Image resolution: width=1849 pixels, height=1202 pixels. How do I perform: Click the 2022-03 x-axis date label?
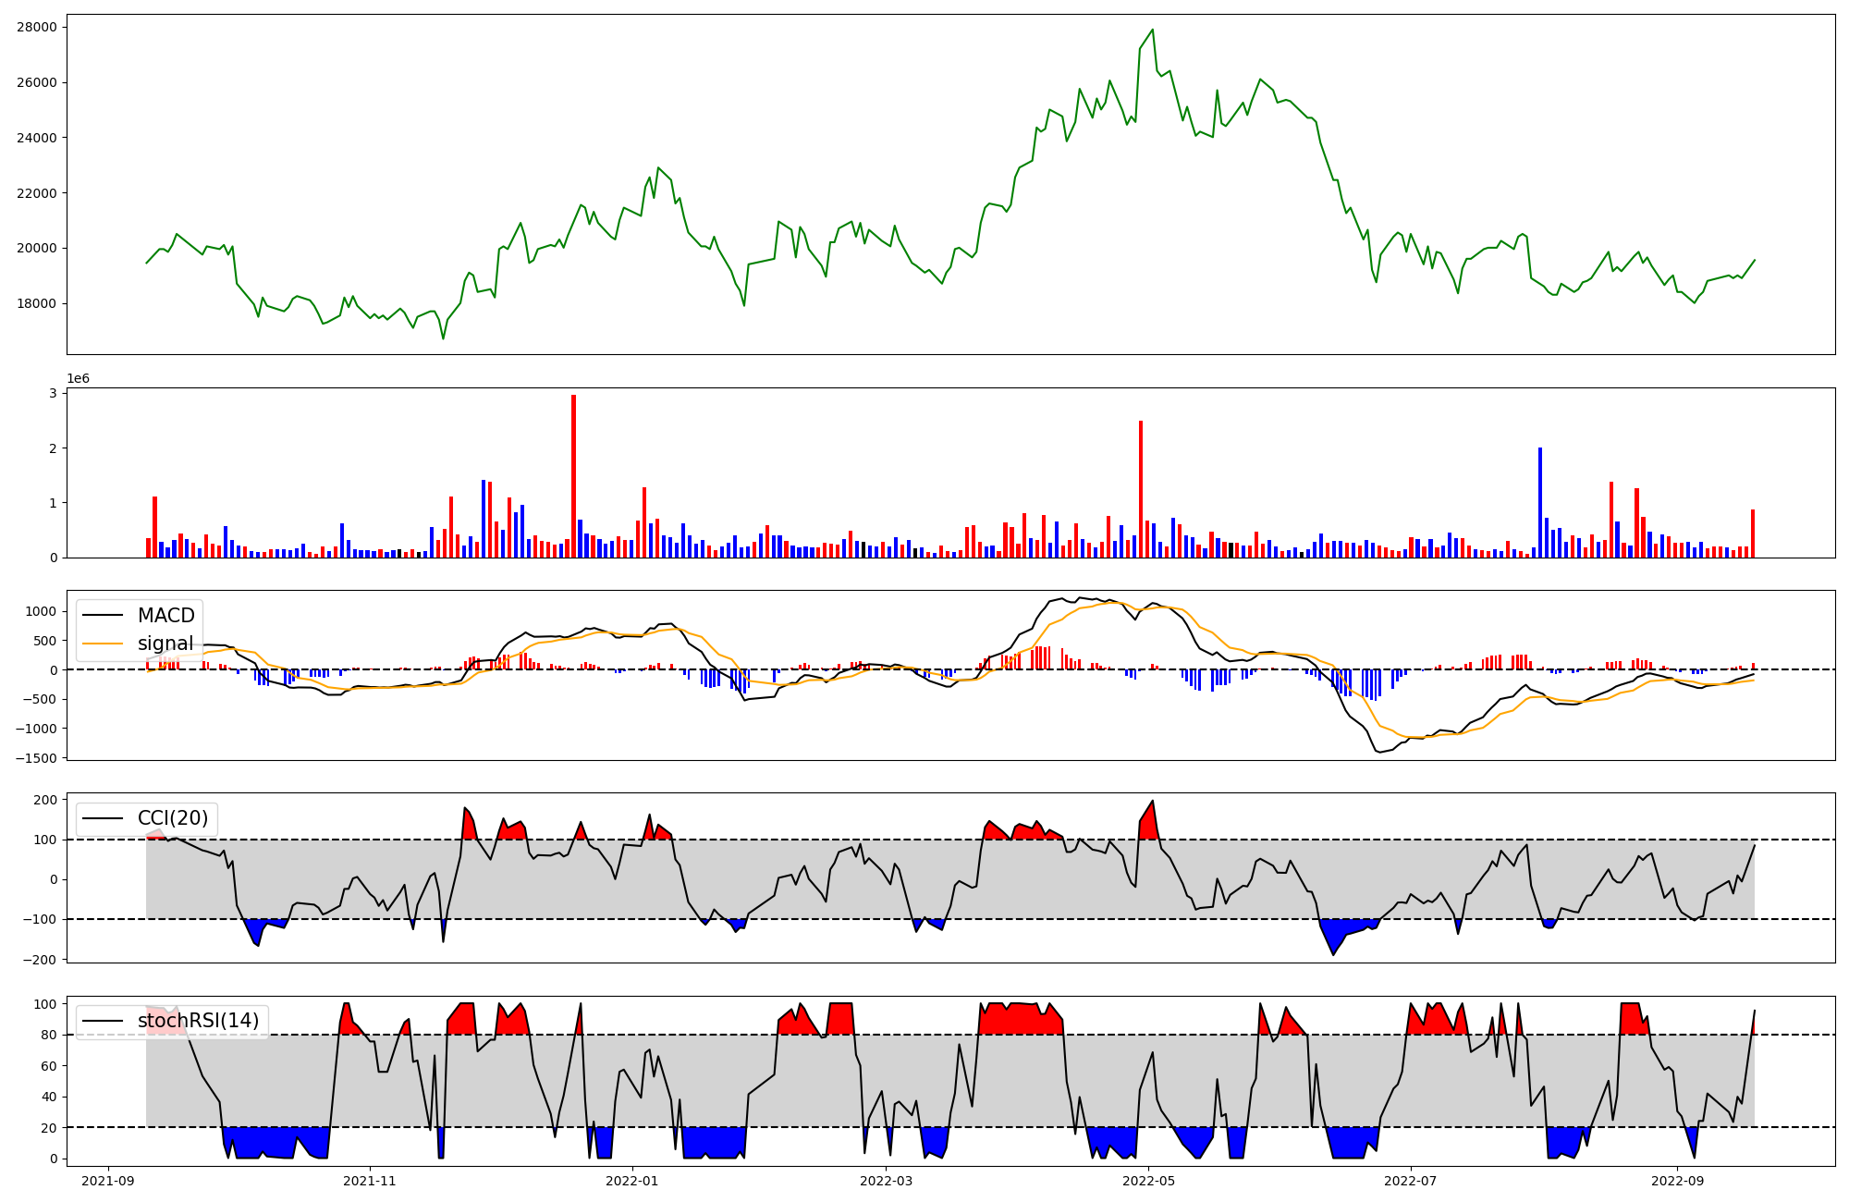887,1180
